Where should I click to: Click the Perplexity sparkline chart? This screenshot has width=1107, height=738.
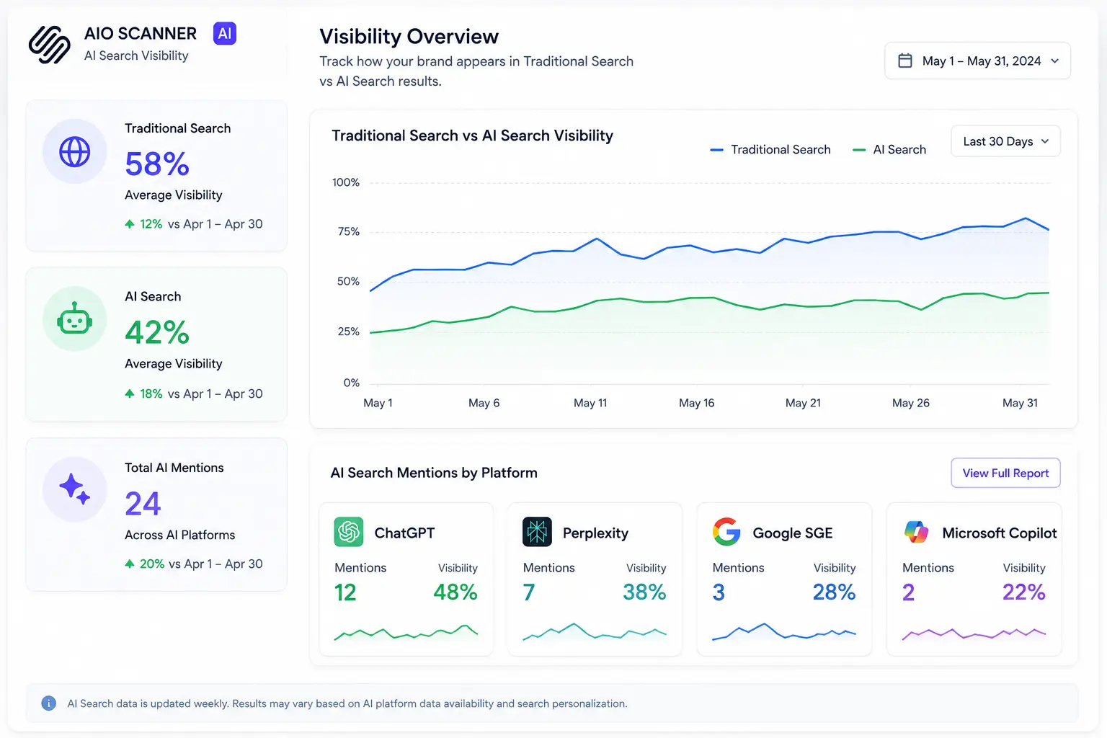tap(595, 632)
